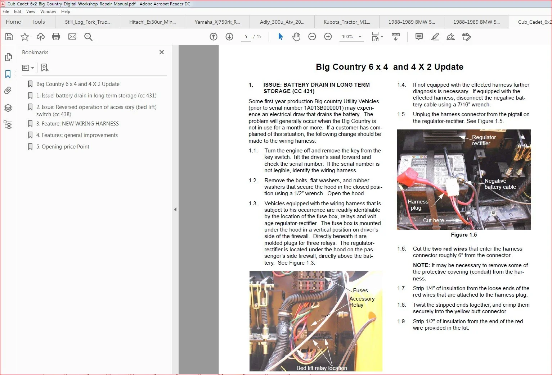
Task: Open the Find text magnifier icon
Action: click(88, 37)
